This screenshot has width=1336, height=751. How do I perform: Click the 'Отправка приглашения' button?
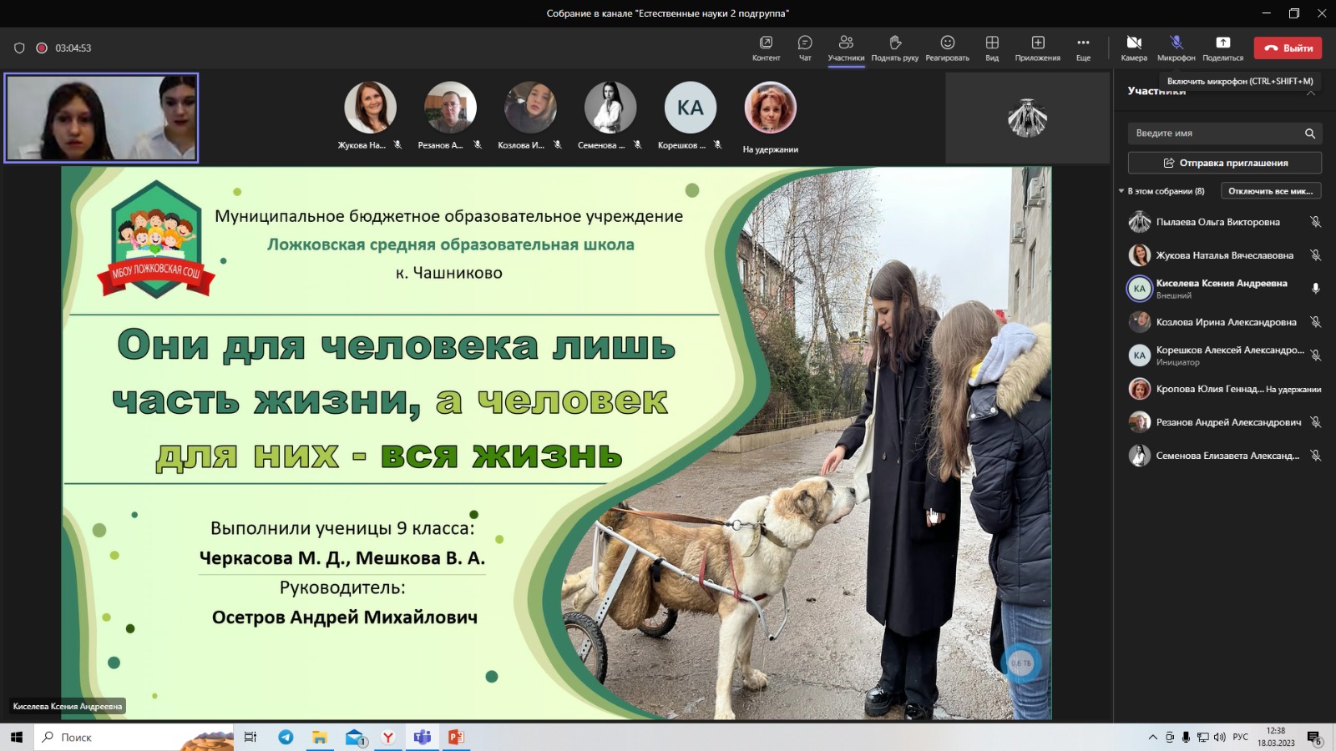coord(1224,163)
